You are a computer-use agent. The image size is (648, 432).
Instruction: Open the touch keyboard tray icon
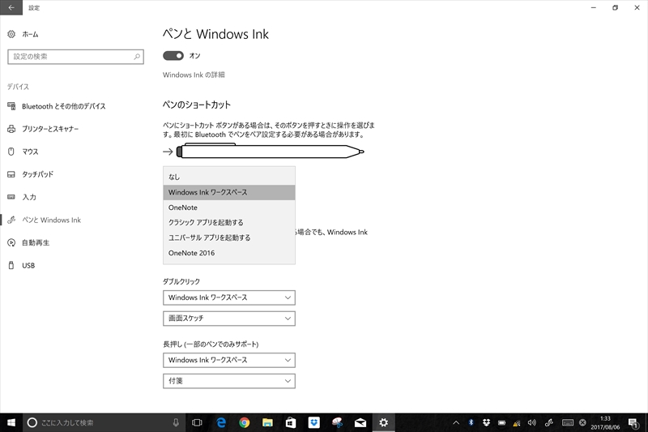click(568, 422)
